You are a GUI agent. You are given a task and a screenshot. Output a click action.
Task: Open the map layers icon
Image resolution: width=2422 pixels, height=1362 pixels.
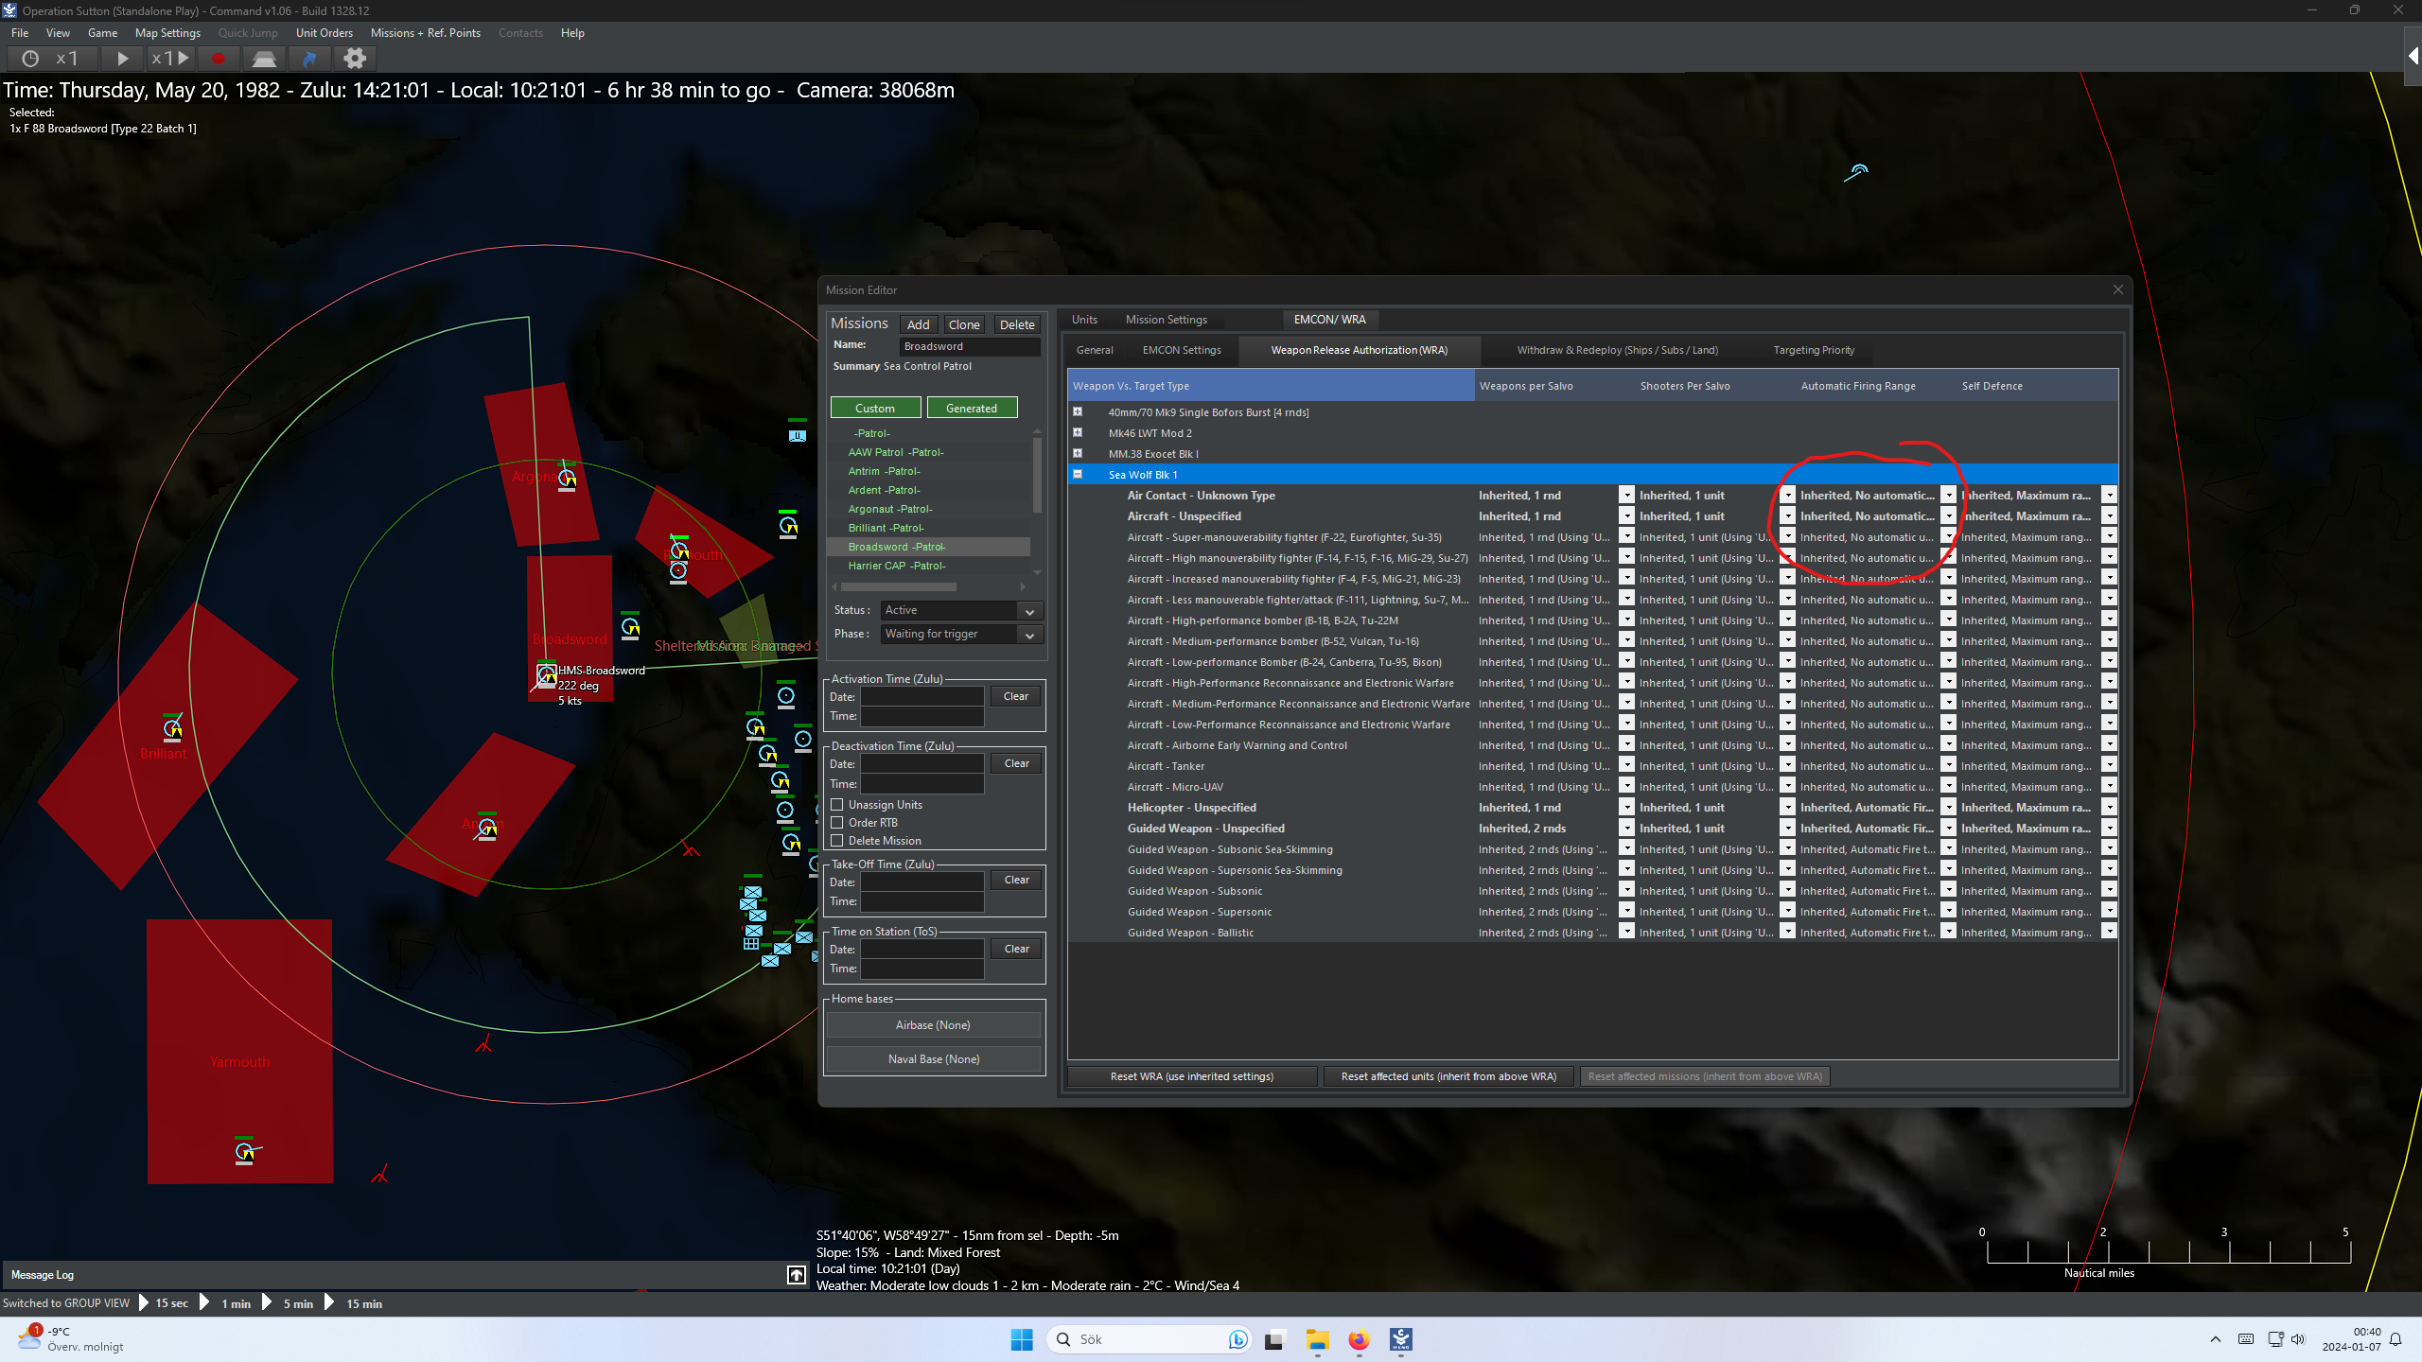(264, 59)
